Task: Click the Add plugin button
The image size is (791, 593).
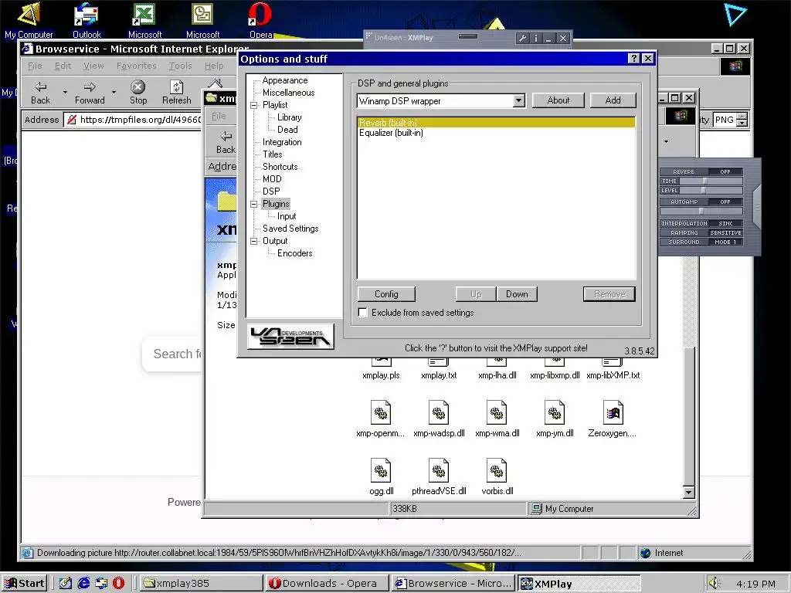Action: pos(613,100)
